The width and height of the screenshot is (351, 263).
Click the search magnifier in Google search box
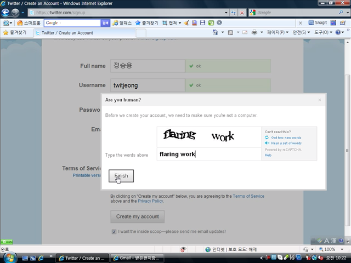click(x=341, y=13)
